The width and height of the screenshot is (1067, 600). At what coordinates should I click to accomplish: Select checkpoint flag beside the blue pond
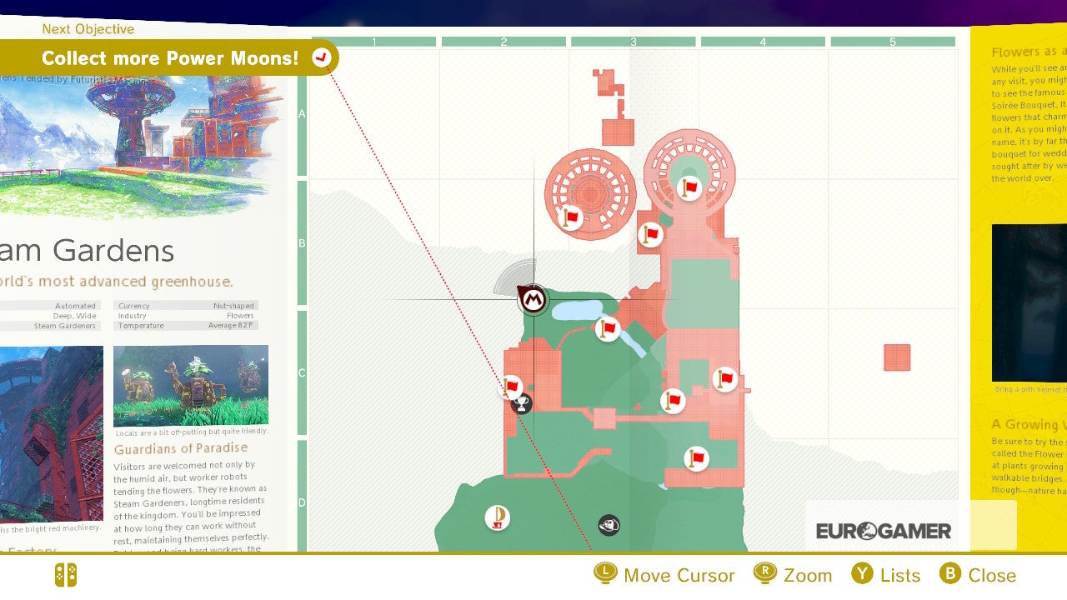pyautogui.click(x=608, y=329)
